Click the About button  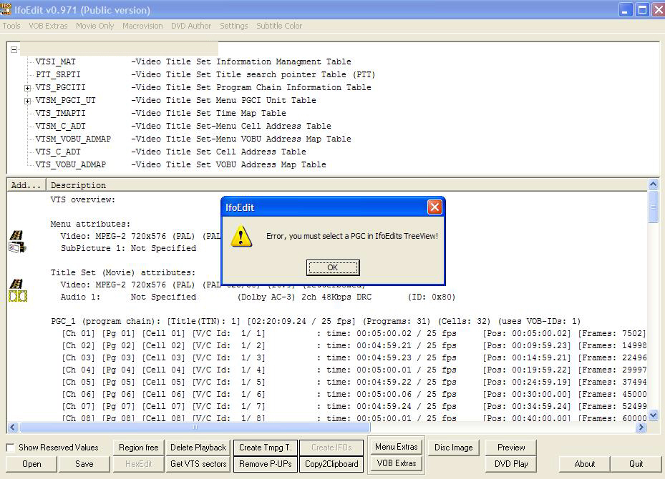point(584,464)
